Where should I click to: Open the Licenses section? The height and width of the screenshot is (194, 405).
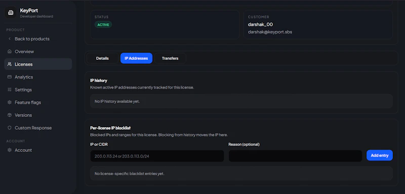pos(38,64)
